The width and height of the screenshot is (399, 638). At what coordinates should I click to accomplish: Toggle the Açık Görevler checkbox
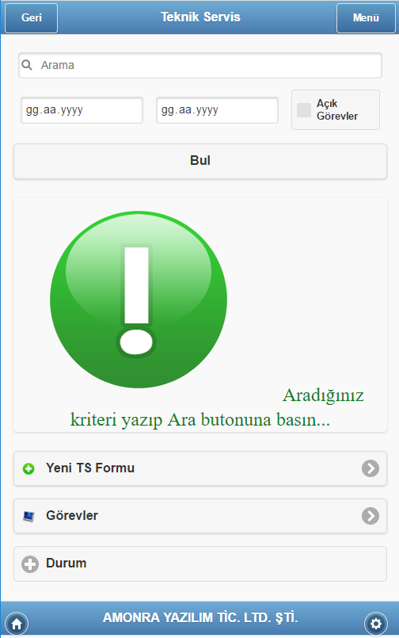click(x=304, y=110)
